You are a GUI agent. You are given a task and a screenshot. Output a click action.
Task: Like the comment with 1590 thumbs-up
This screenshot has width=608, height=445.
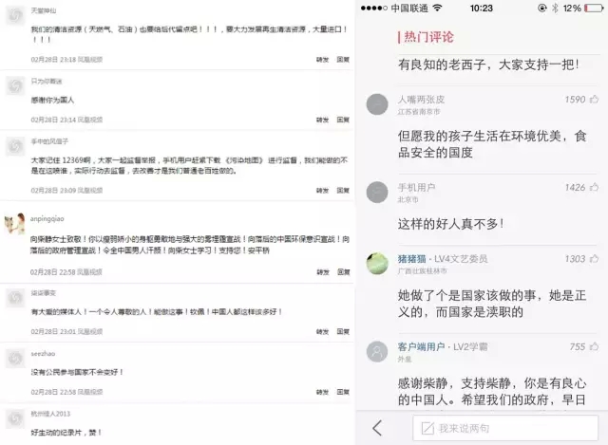point(594,100)
